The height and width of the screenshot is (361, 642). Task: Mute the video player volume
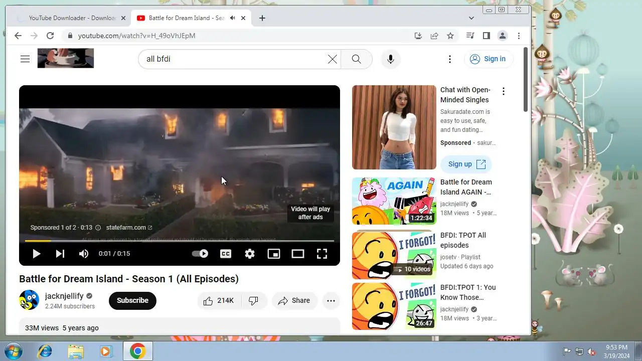pos(84,254)
